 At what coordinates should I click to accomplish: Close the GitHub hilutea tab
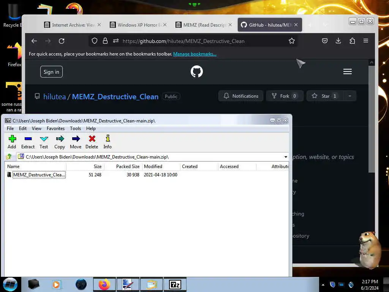[296, 25]
